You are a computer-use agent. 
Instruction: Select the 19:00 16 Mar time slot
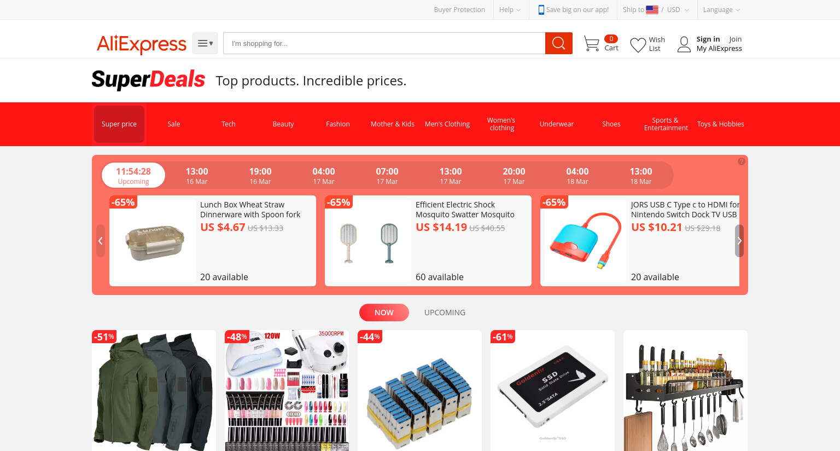click(x=260, y=176)
